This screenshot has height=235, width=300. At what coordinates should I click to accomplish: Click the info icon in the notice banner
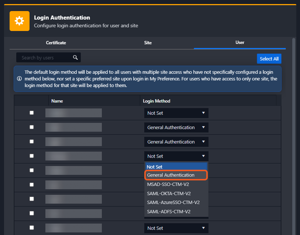(19, 79)
